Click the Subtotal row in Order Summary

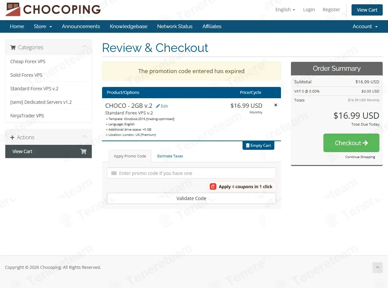(x=337, y=82)
